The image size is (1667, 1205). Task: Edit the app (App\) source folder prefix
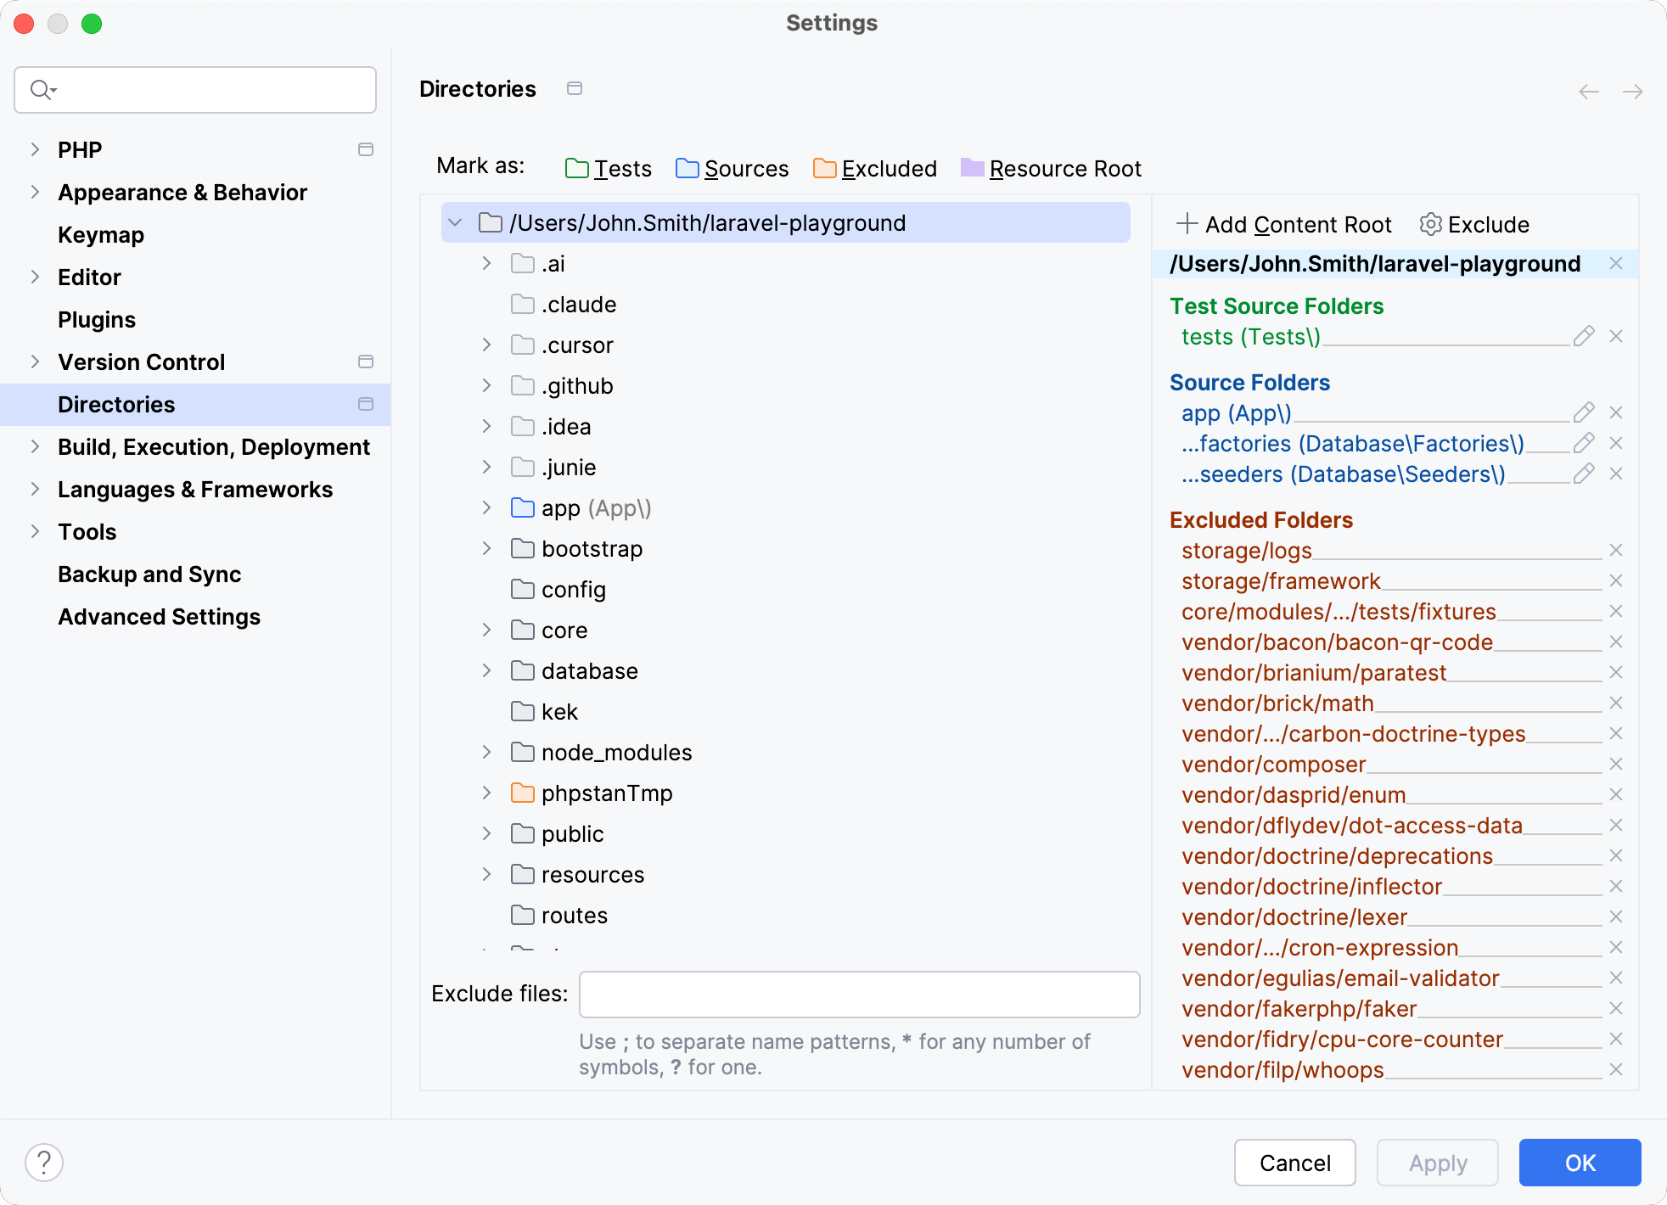click(1583, 412)
